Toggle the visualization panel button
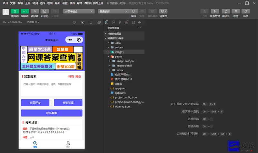This screenshot has height=153, width=258. click(x=45, y=11)
